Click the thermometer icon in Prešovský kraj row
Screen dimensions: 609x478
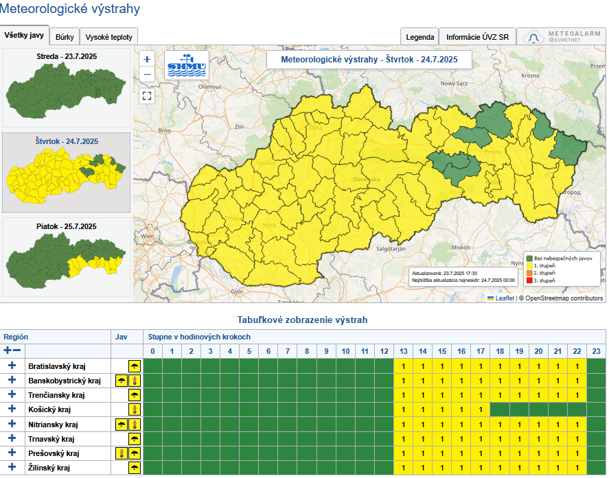[122, 453]
